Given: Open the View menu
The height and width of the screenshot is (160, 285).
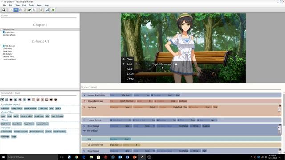Looking at the screenshot, I should tap(17, 5).
